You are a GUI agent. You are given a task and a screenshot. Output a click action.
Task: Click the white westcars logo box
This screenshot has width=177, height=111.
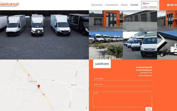tap(102, 64)
